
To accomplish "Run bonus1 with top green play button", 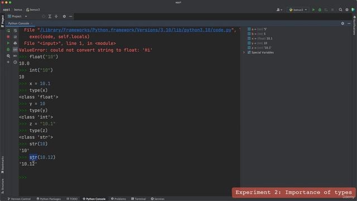I will [313, 10].
